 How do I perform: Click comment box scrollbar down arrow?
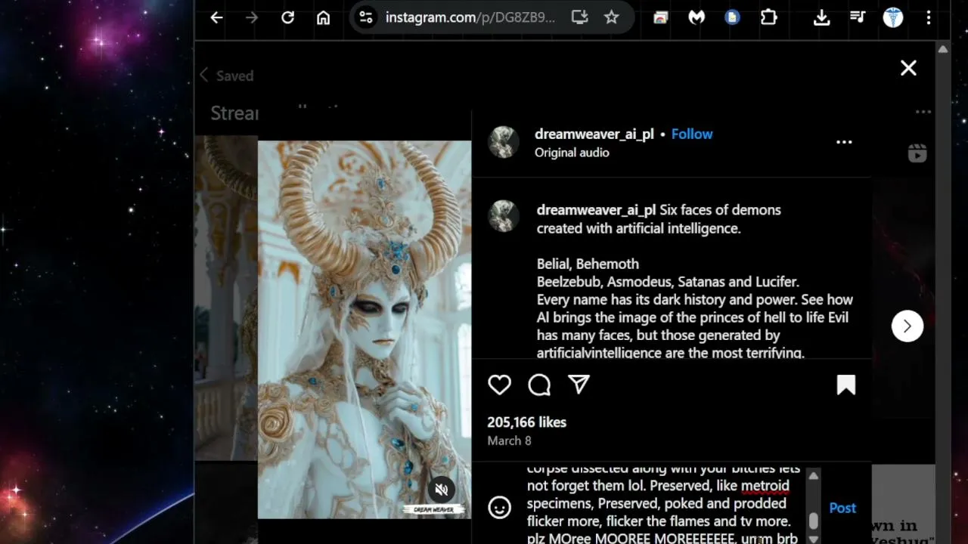(x=814, y=539)
